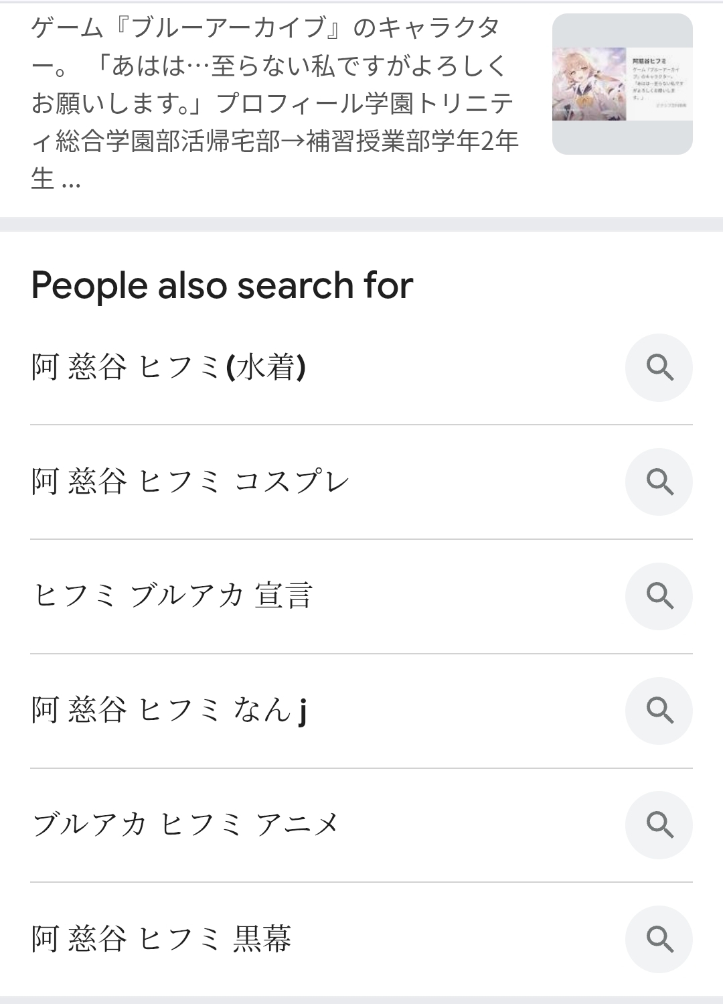Click search icon beside 阿慈谷 ヒフミ(水着)

coord(659,368)
